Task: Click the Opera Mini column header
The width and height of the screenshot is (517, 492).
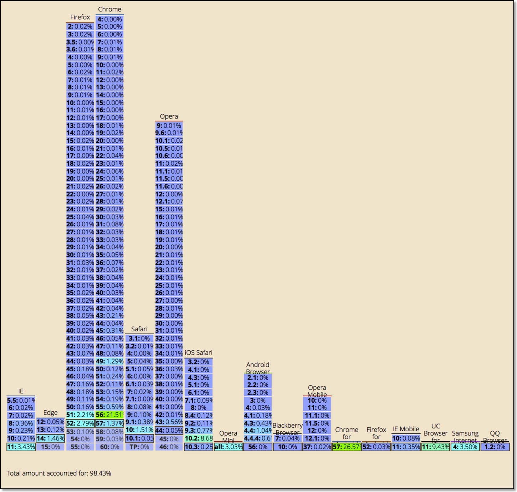Action: [228, 437]
